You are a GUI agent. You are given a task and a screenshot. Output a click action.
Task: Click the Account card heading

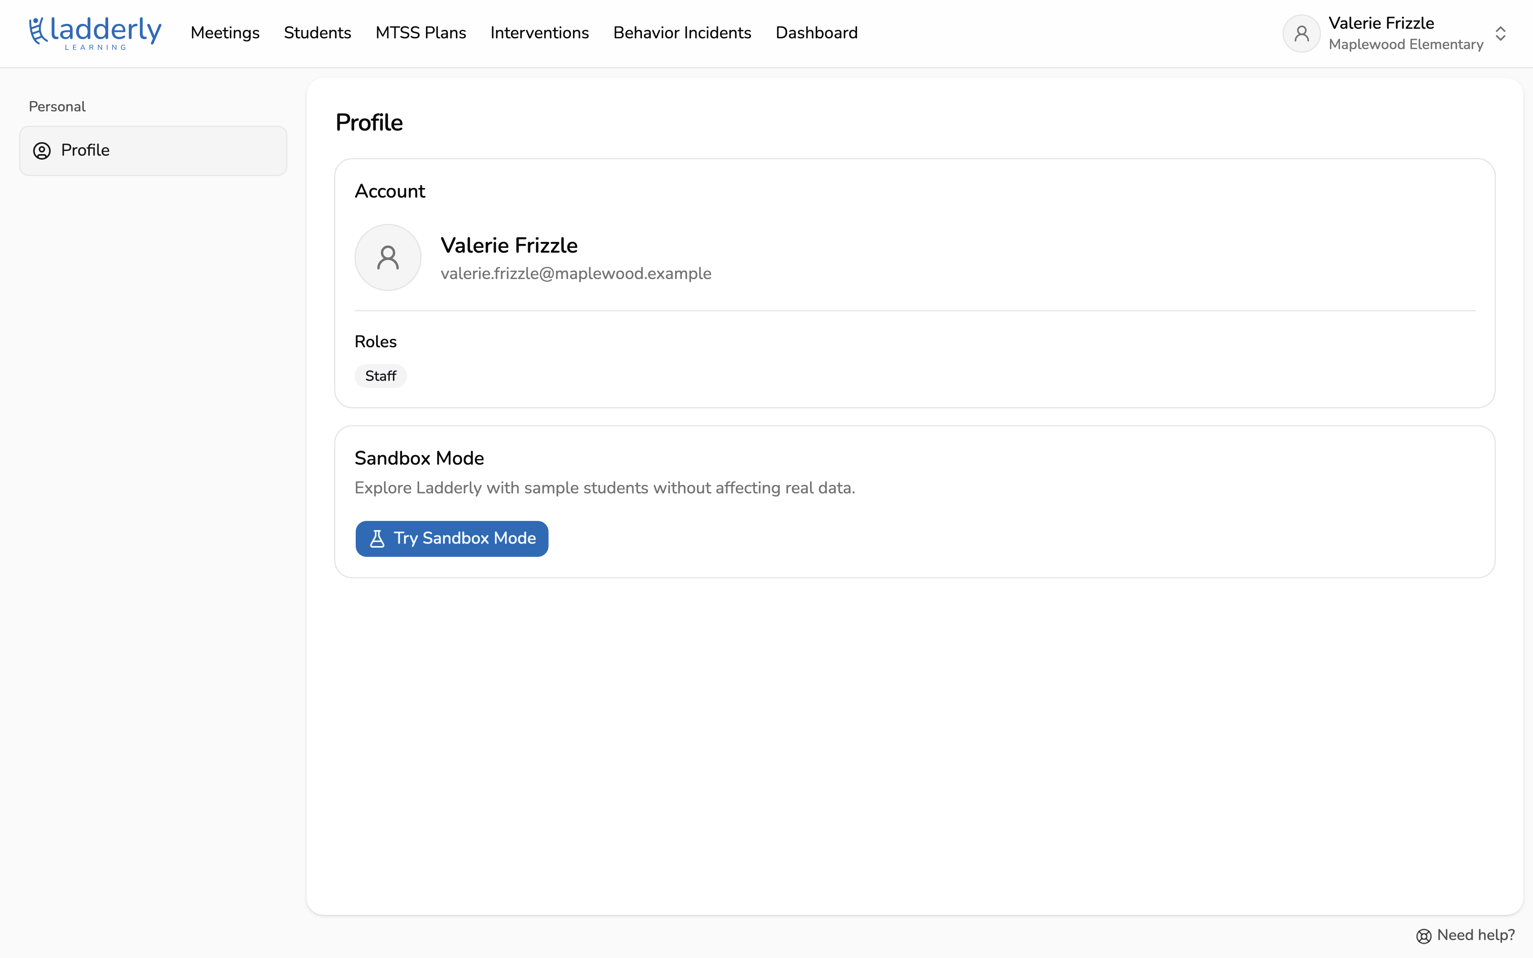click(390, 191)
